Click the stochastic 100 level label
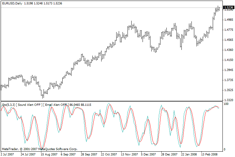 pyautogui.click(x=226, y=104)
